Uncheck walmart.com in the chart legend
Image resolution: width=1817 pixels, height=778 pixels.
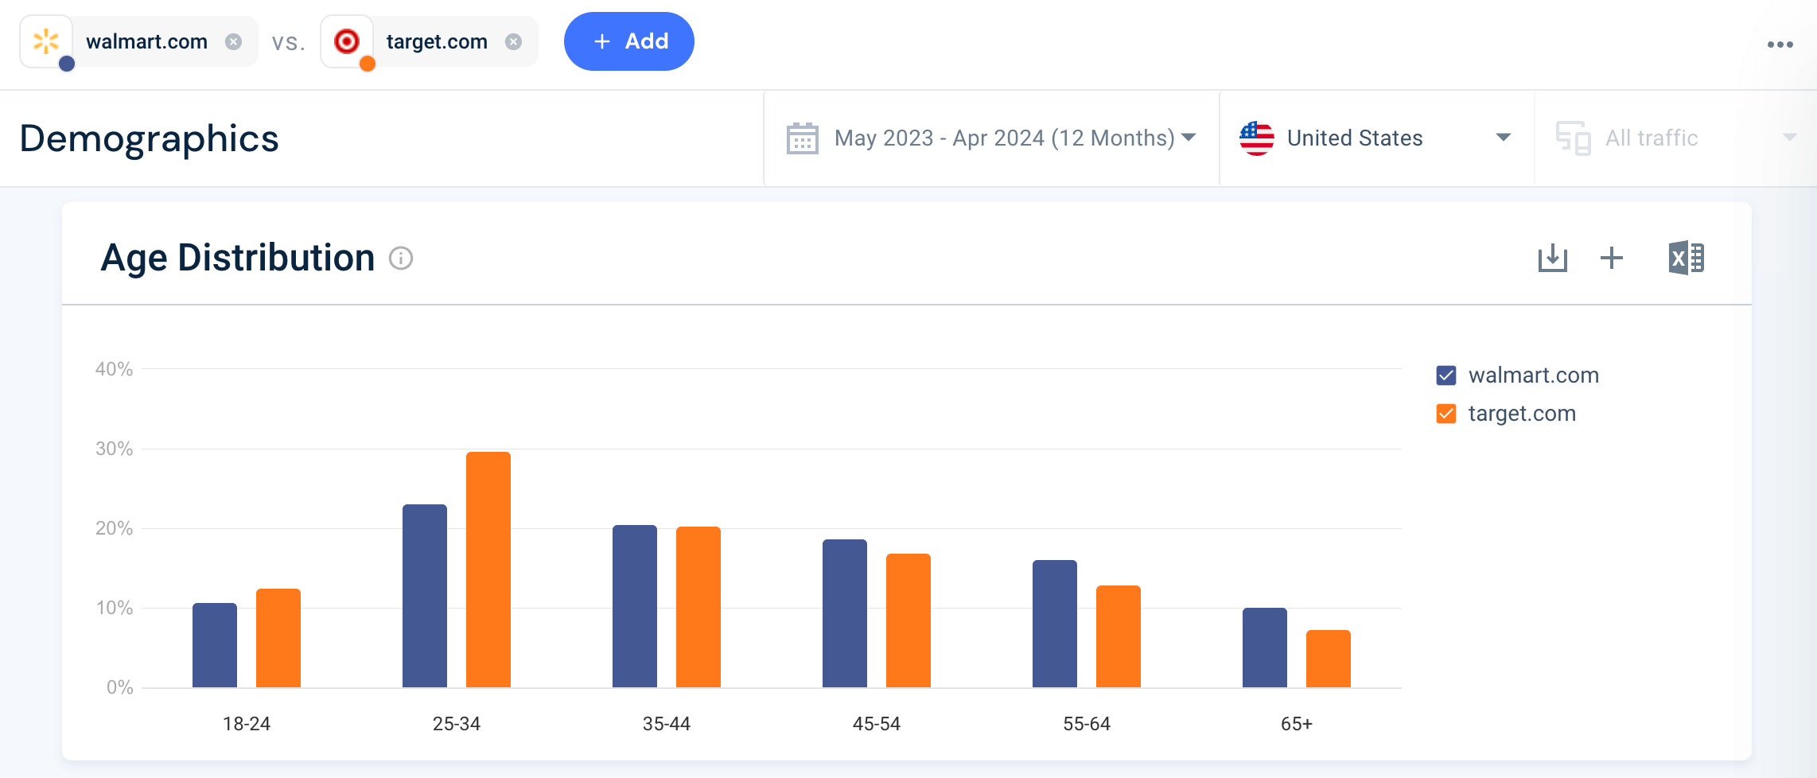(1447, 375)
